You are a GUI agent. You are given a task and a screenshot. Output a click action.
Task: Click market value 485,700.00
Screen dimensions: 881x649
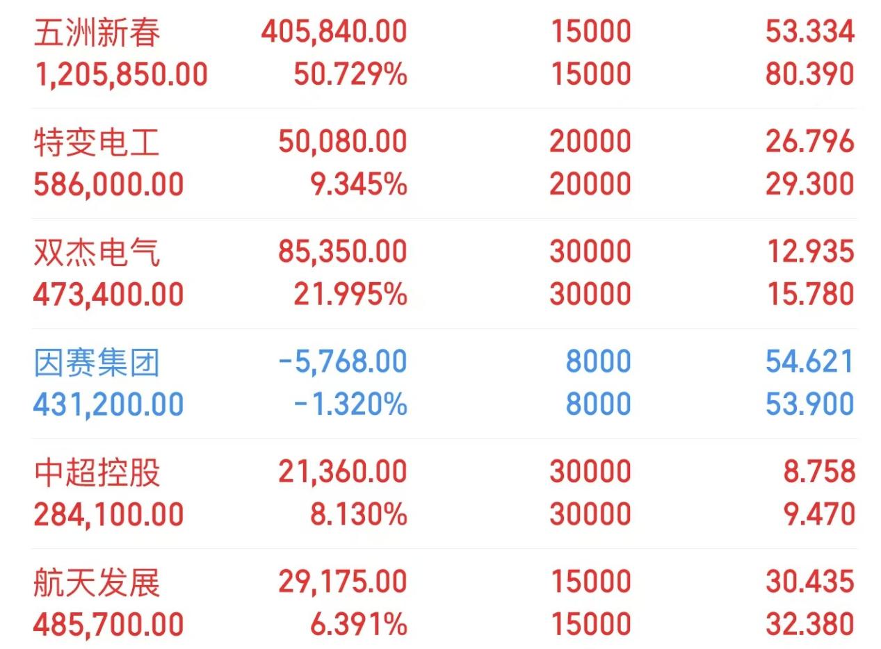click(108, 625)
